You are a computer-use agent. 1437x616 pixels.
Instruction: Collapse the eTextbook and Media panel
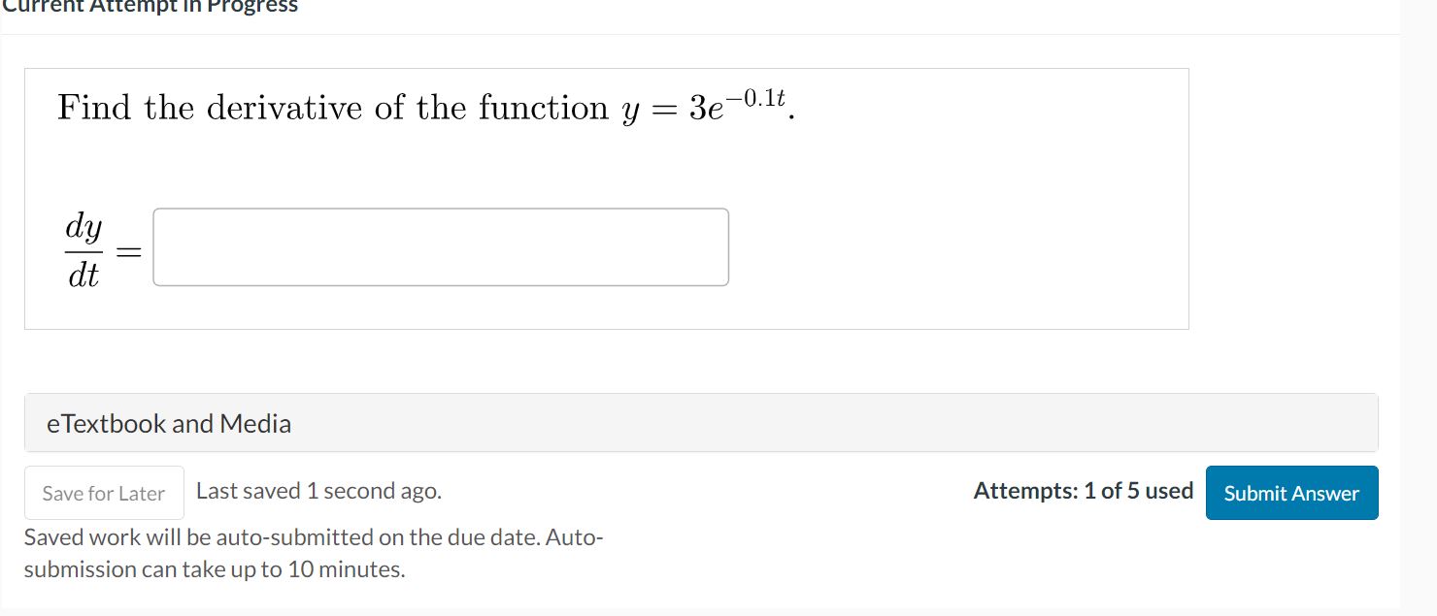(x=167, y=423)
